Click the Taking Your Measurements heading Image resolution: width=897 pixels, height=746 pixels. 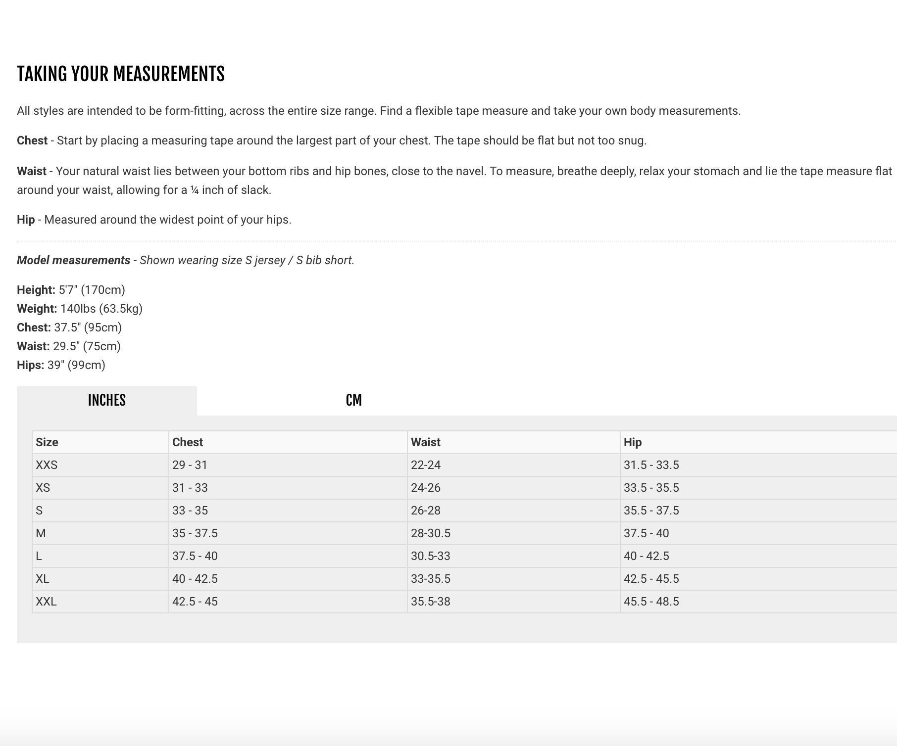(x=121, y=74)
